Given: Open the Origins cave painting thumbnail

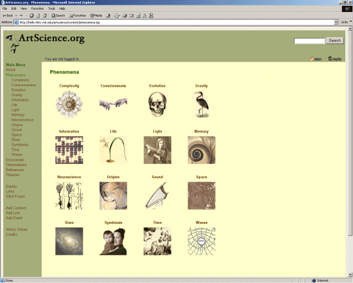Looking at the screenshot, I should 113,196.
